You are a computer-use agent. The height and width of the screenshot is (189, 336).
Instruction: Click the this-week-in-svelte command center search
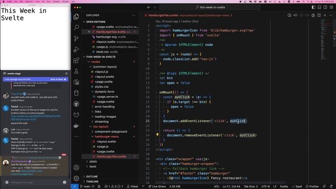click(x=210, y=7)
